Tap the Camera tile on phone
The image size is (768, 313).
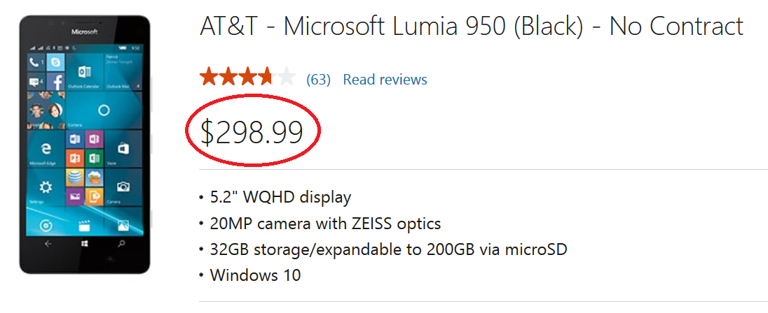(x=123, y=187)
